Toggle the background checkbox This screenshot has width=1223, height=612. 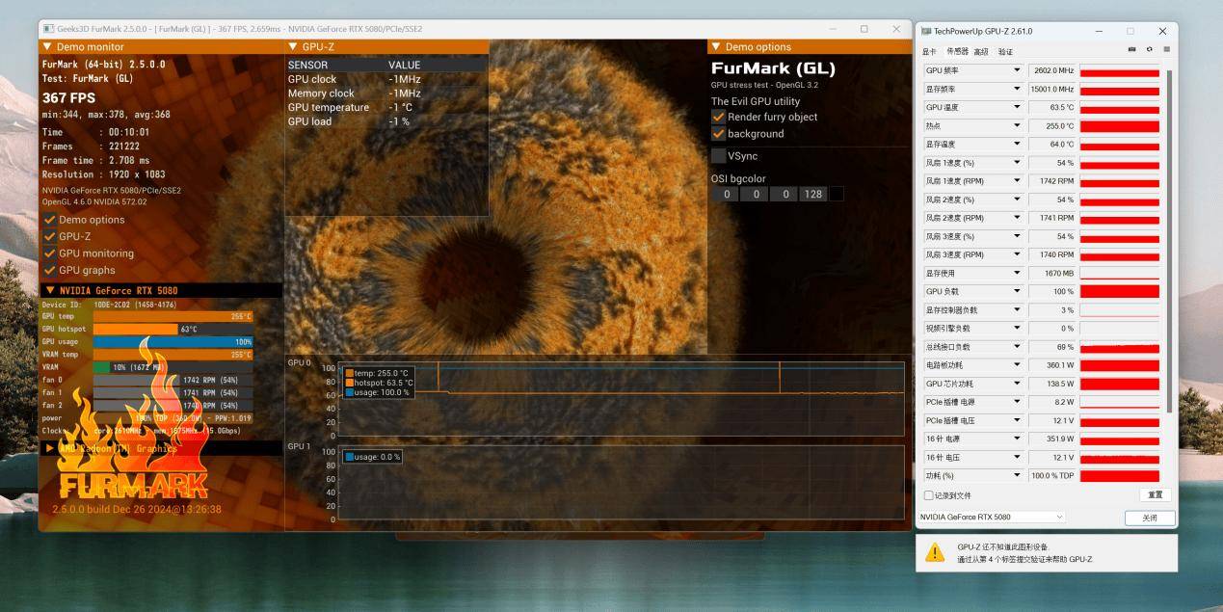[x=718, y=134]
